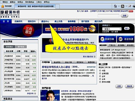Switch to 網路優惠 tab
This screenshot has width=135, height=101.
pos(103,45)
